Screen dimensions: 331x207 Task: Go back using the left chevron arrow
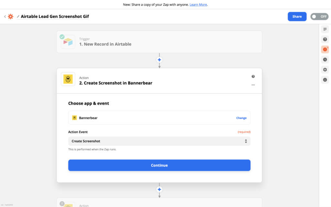pyautogui.click(x=5, y=16)
